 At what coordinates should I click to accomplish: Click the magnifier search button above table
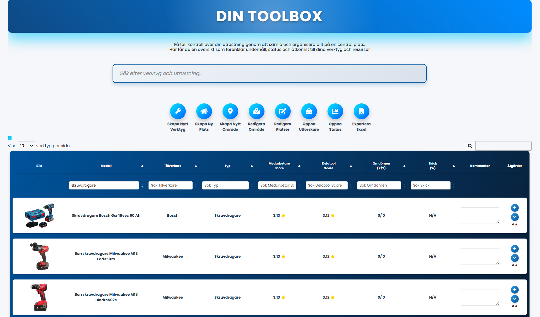(470, 146)
